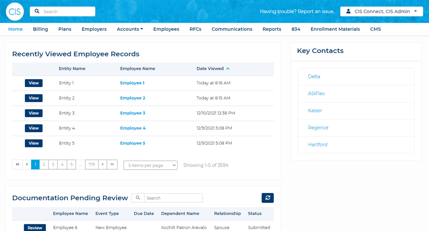Go to previous page using left arrow
This screenshot has height=231, width=429.
coord(27,165)
